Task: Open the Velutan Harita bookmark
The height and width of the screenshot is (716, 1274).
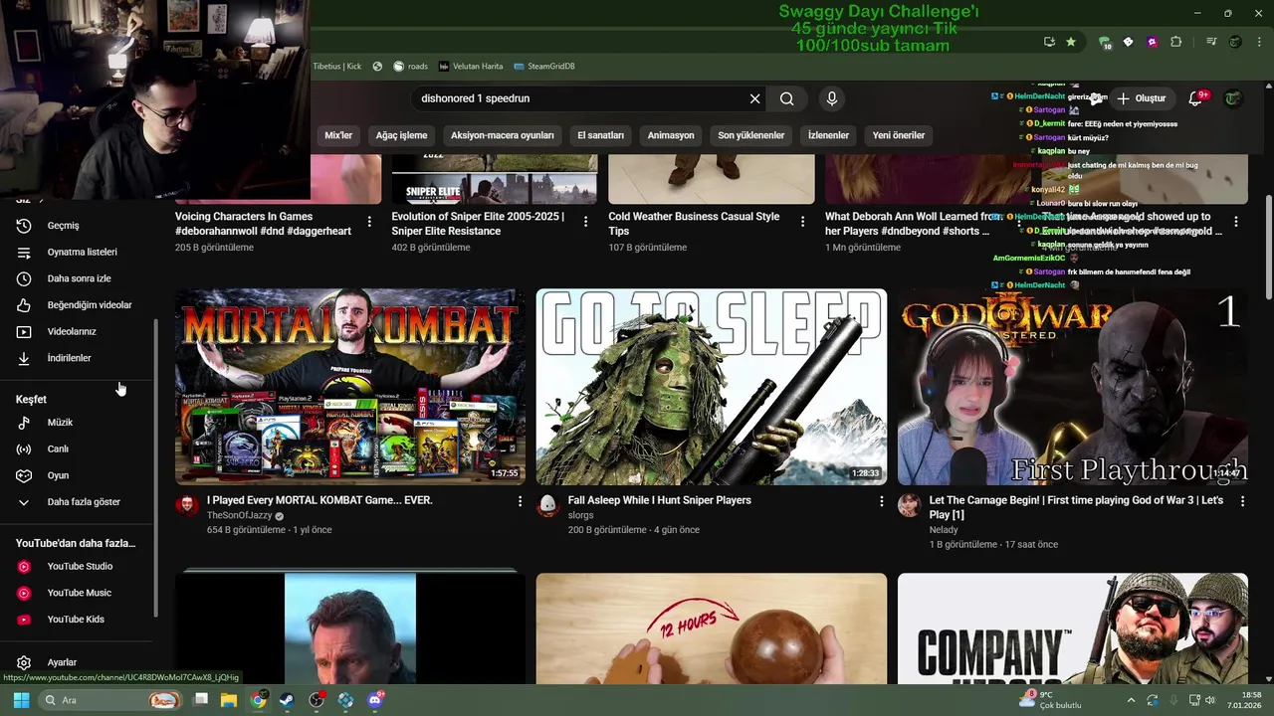Action: 471,66
